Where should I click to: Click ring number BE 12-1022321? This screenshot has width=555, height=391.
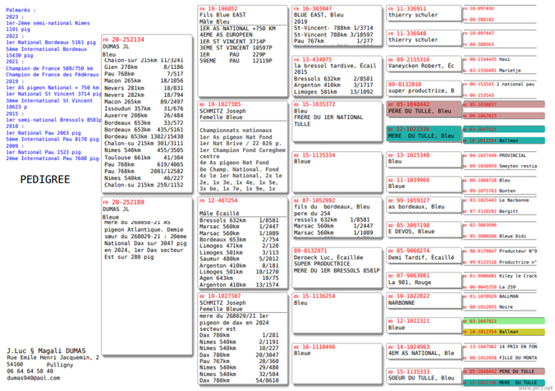(409, 321)
